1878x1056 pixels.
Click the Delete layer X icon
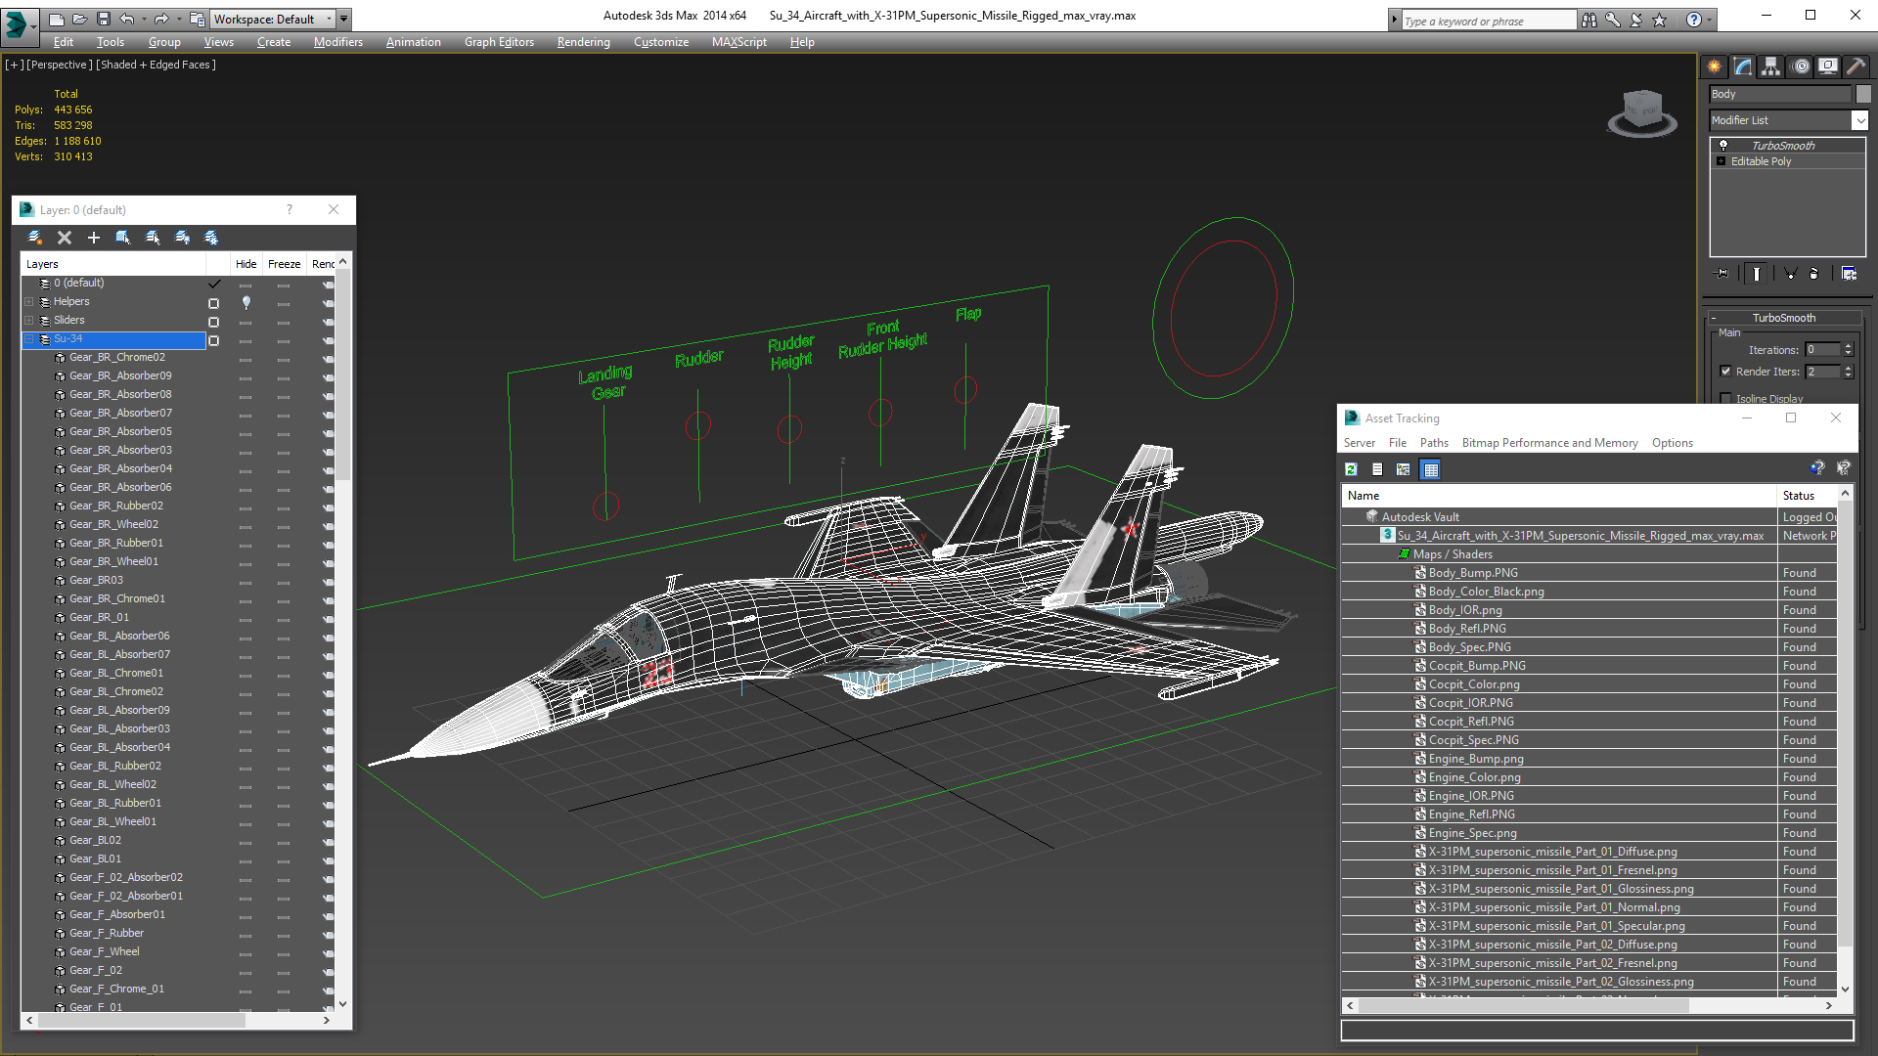(65, 238)
